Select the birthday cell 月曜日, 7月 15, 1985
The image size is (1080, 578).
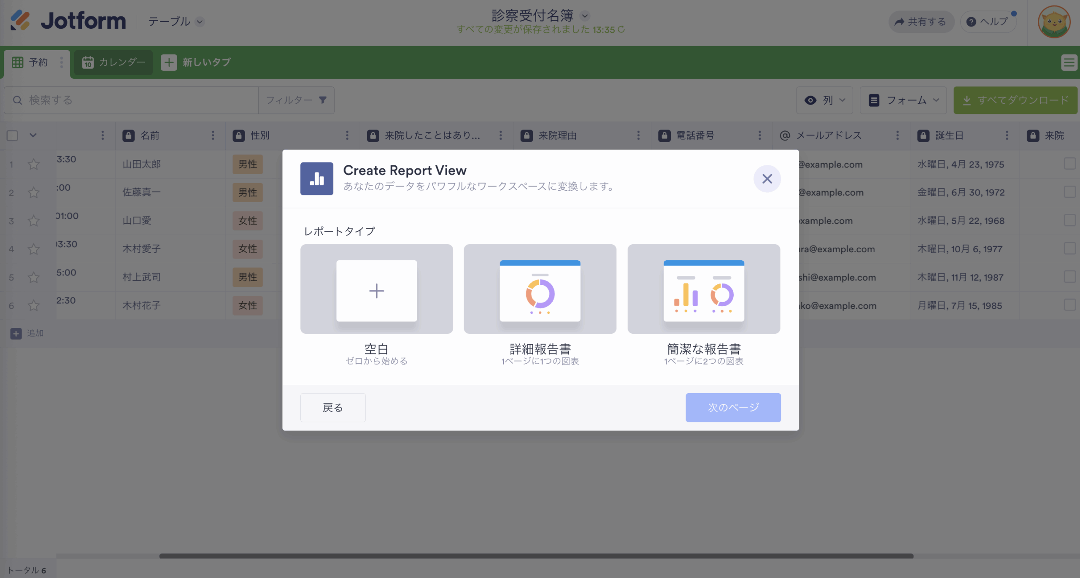tap(965, 305)
